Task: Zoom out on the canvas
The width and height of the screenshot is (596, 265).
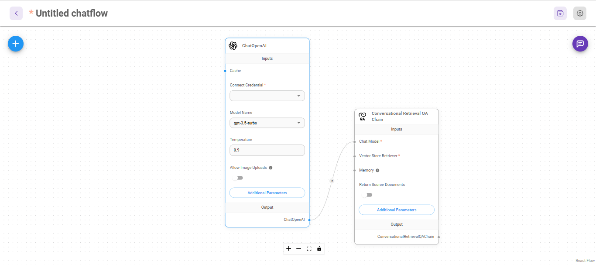Action: tap(298, 249)
